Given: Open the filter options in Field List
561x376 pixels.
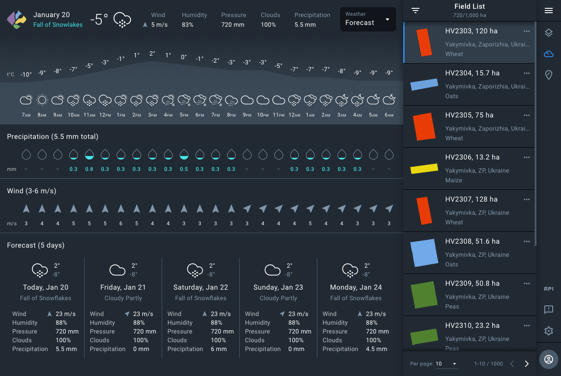Looking at the screenshot, I should (x=415, y=10).
